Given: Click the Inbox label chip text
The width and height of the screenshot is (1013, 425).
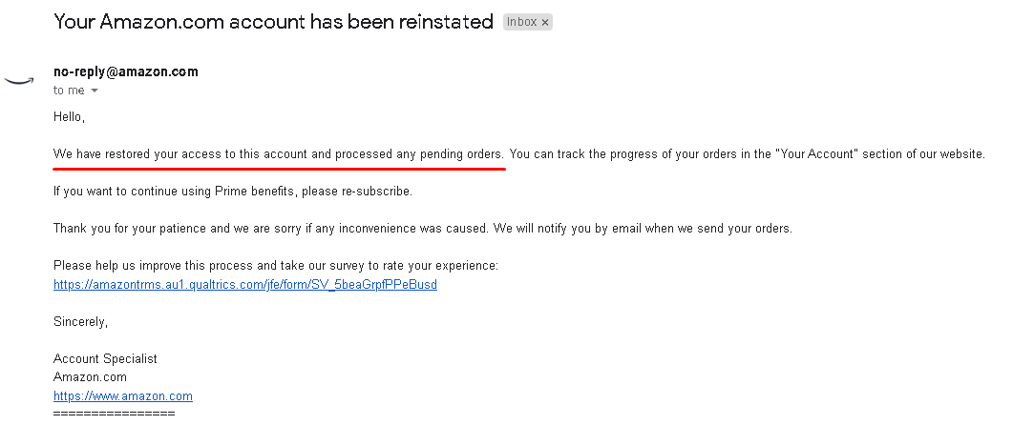Looking at the screenshot, I should (x=521, y=22).
